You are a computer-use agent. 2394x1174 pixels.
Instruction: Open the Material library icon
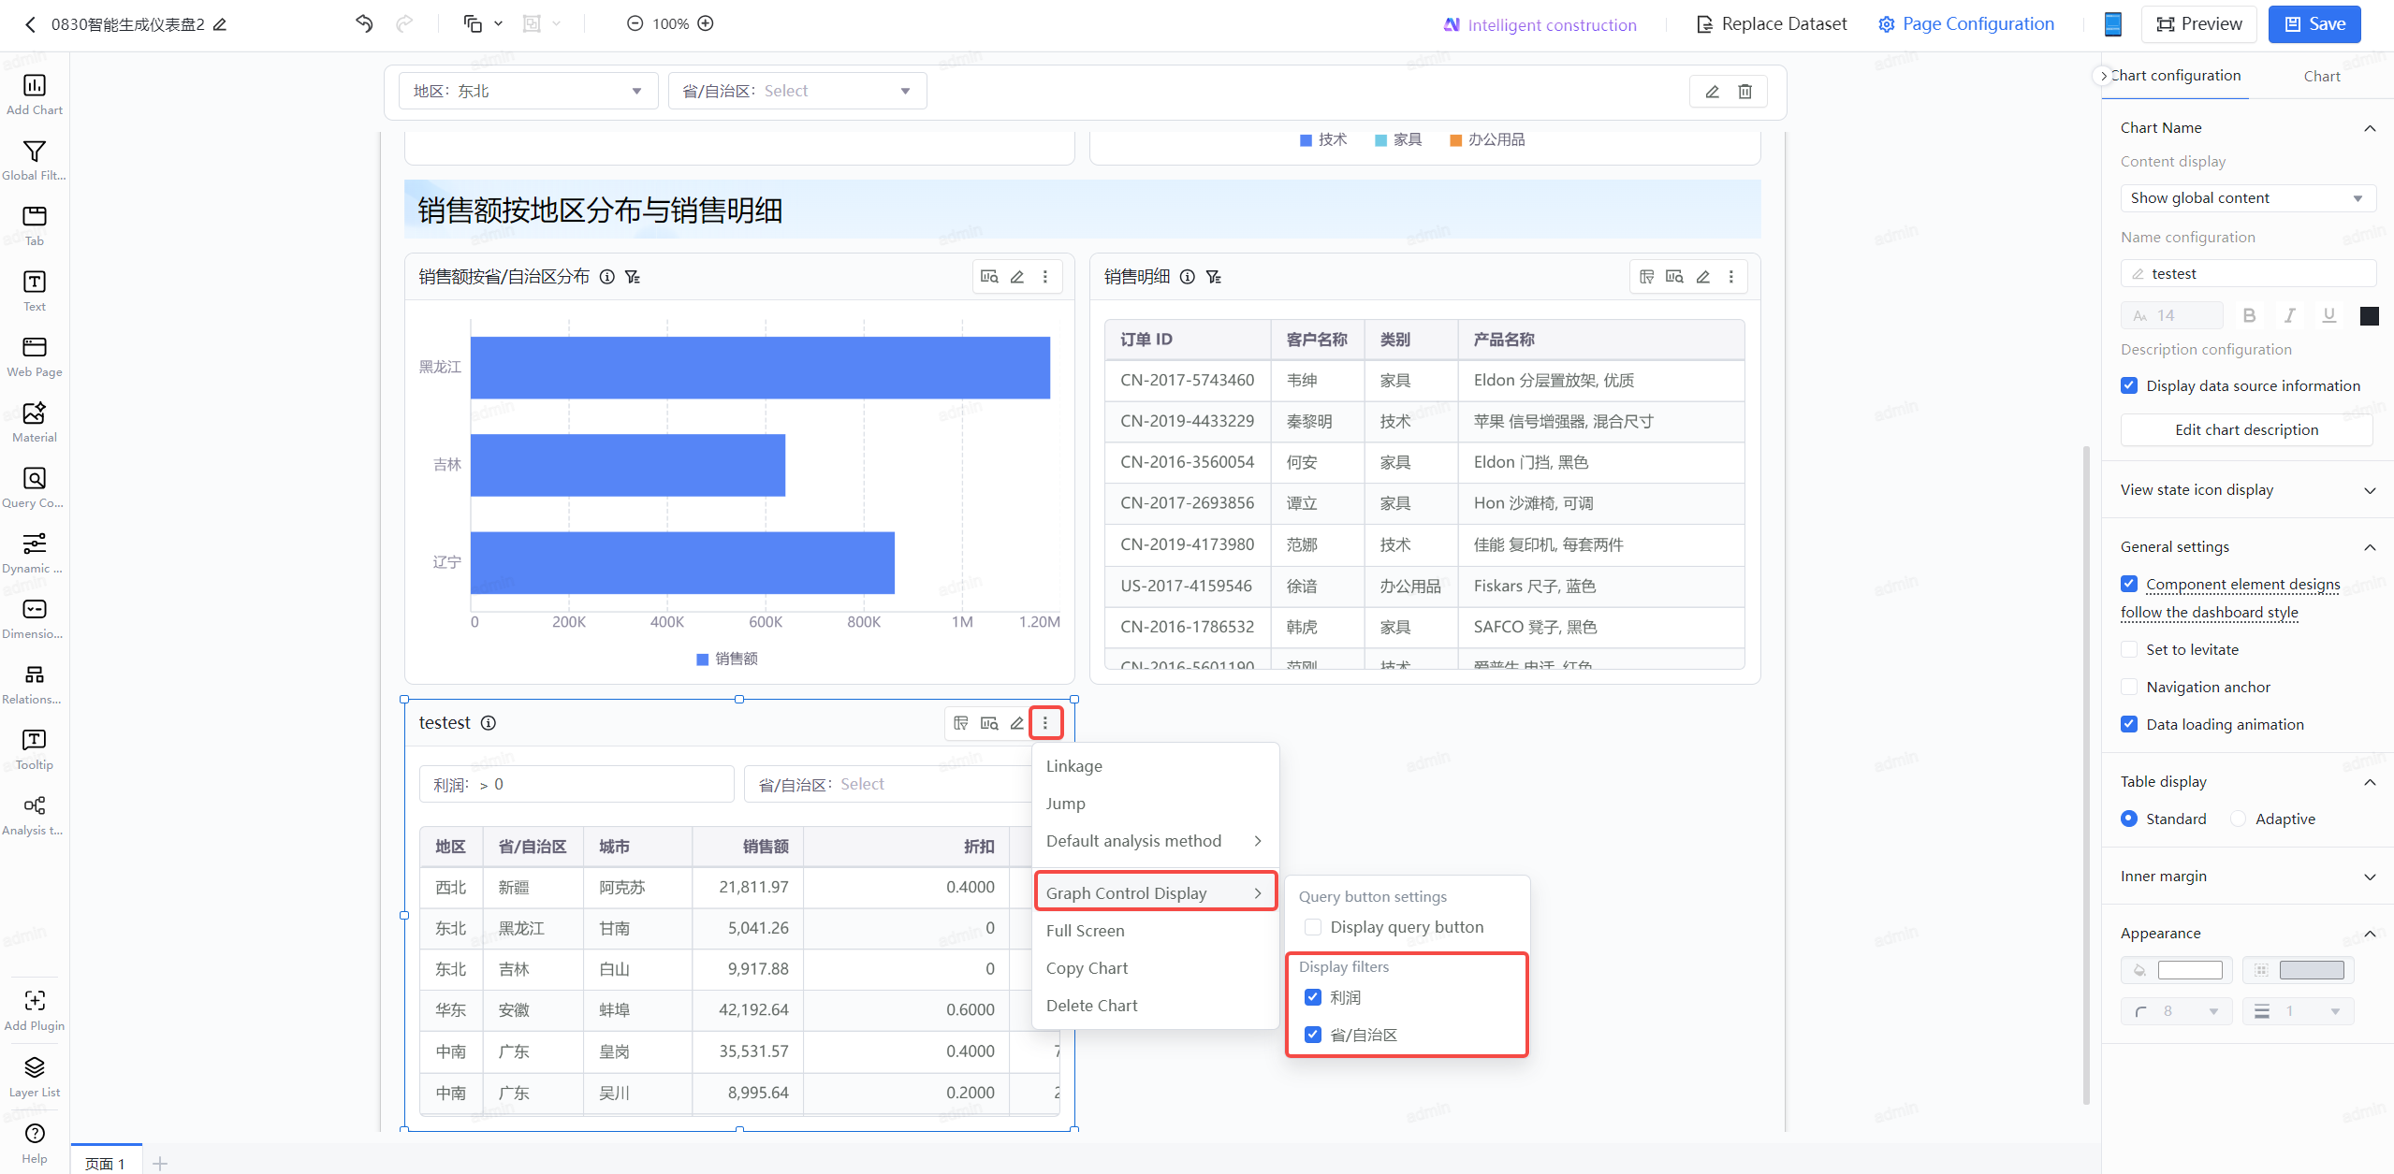[35, 413]
